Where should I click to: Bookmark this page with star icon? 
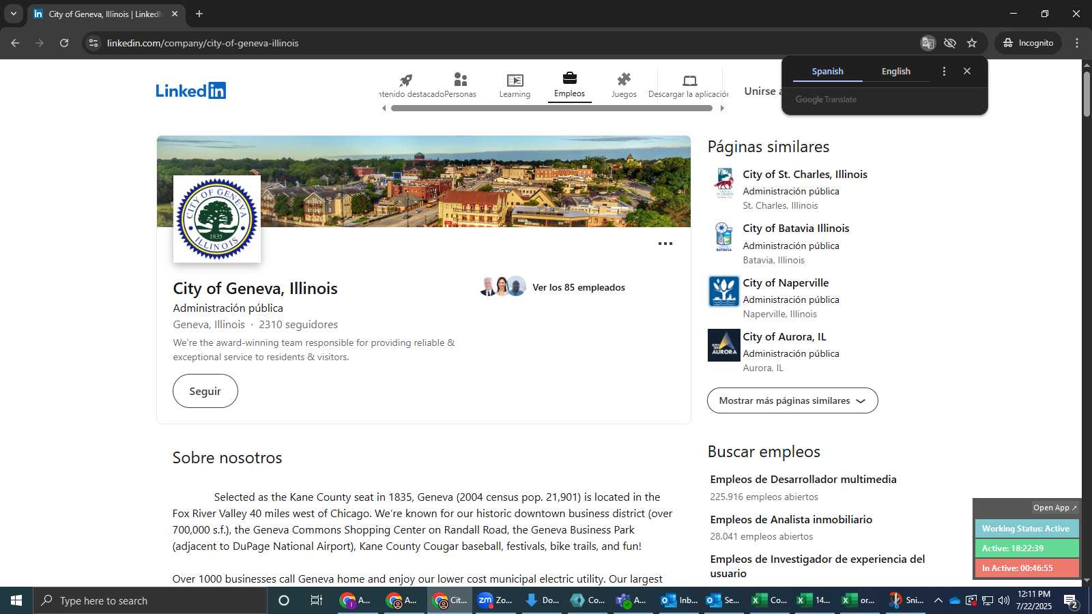point(972,43)
